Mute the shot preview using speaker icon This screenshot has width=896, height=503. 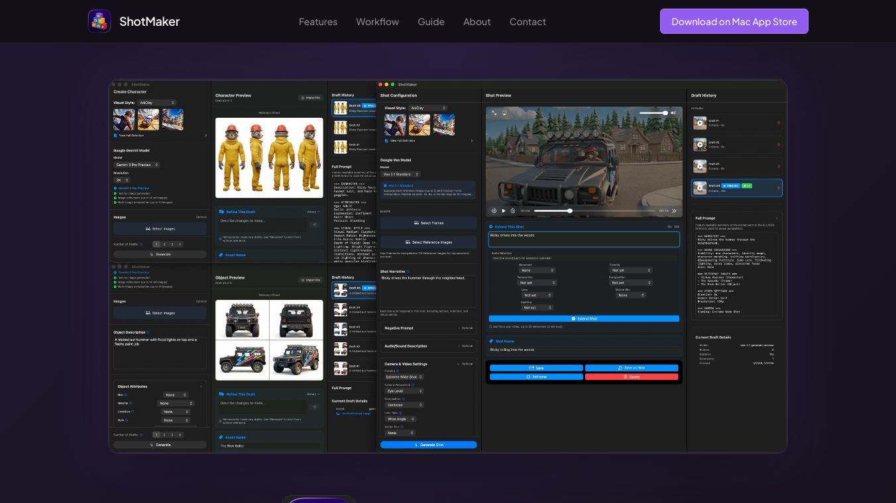tap(673, 113)
